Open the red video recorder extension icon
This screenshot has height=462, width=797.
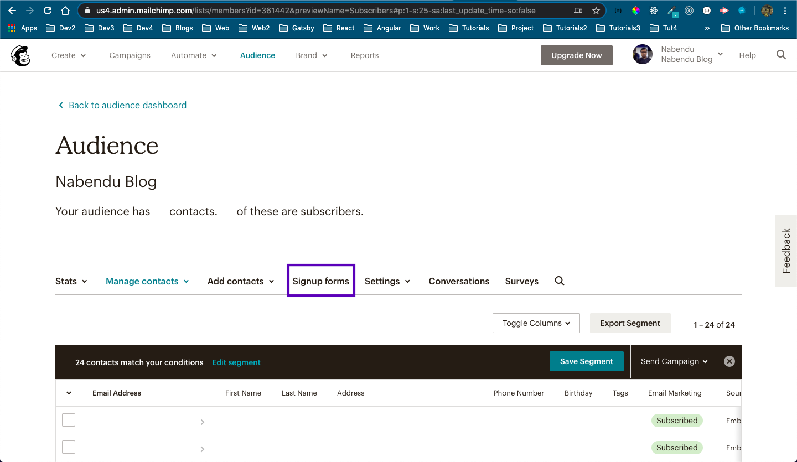click(x=724, y=11)
